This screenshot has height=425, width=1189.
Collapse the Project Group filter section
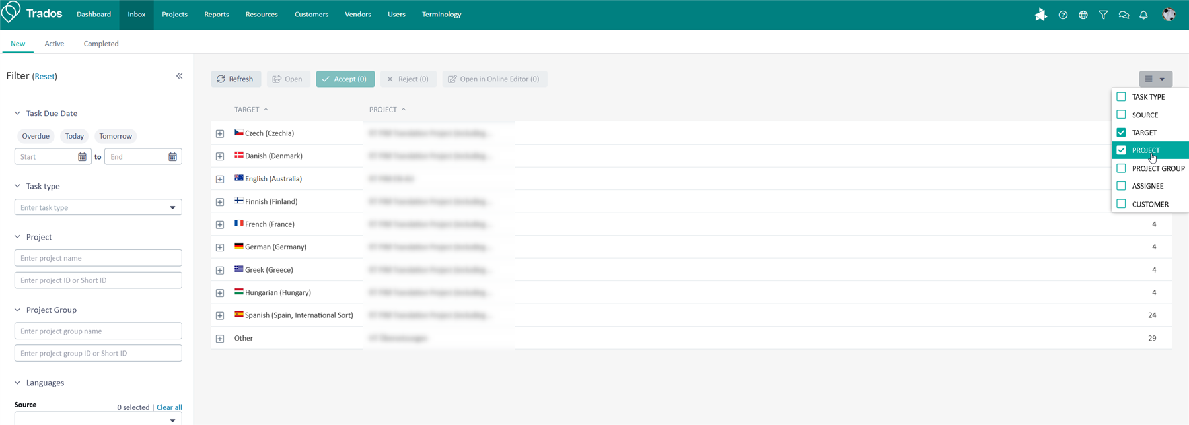(x=18, y=310)
